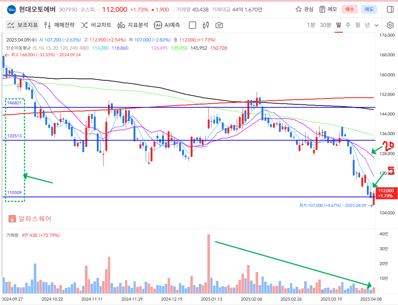Click the 코스피 market label

87,10
